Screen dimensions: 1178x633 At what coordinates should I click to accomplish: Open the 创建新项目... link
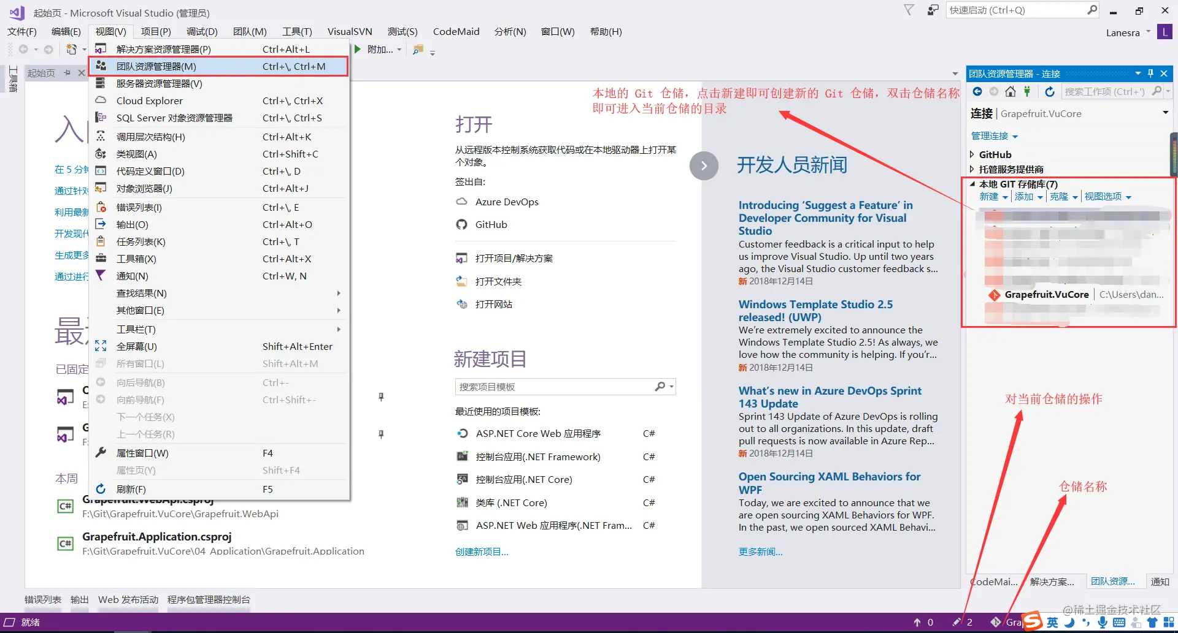tap(482, 552)
